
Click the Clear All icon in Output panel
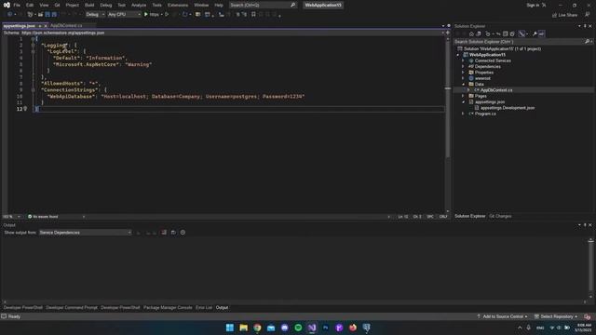tap(164, 233)
